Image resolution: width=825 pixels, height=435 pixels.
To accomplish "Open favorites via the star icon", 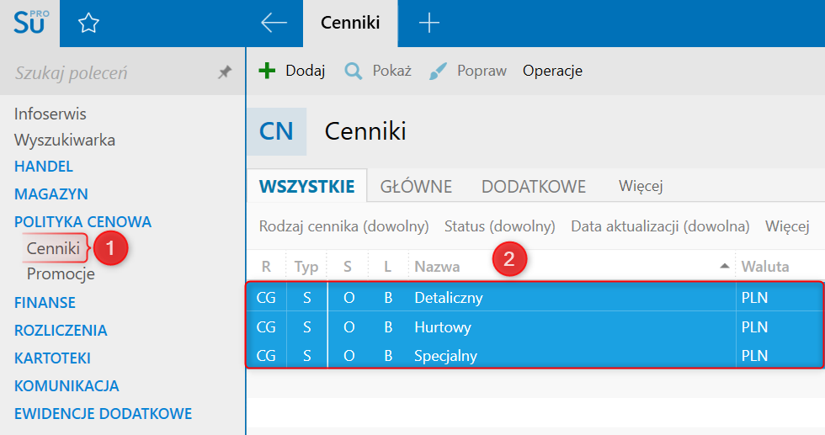I will point(88,24).
